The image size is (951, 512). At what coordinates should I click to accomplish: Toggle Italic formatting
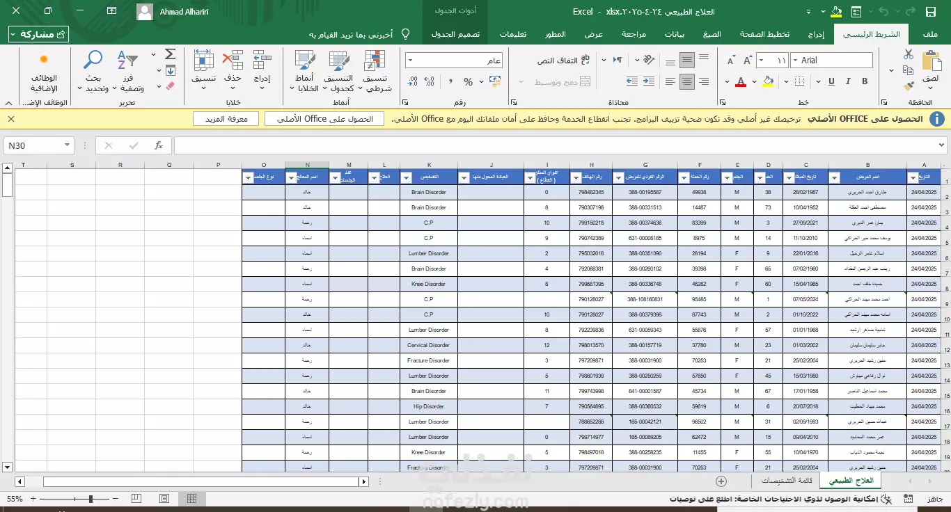point(847,82)
